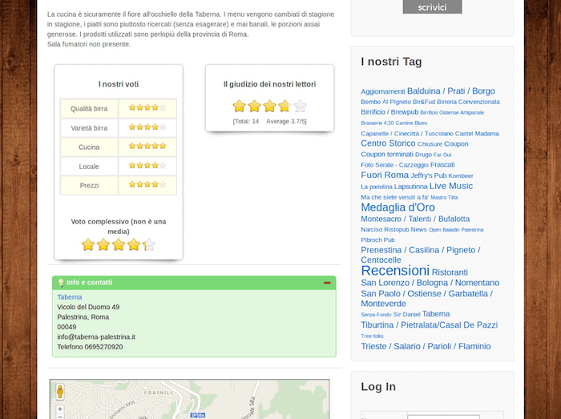Open the Balduina / Prati / Borgo tag
Image resolution: width=561 pixels, height=419 pixels.
[450, 91]
